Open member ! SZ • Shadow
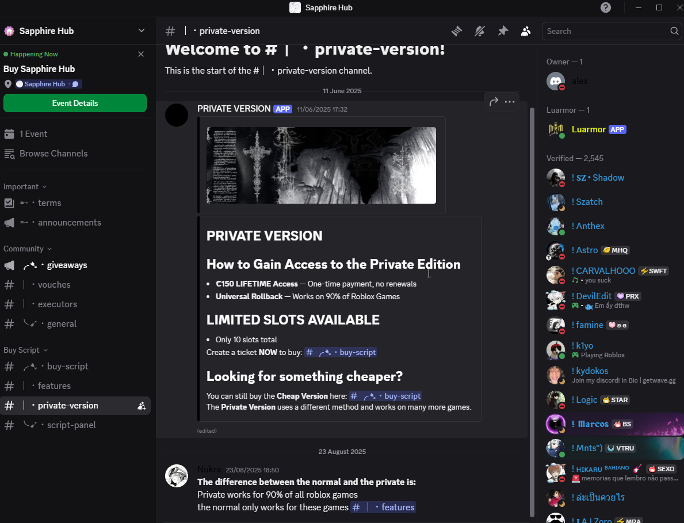 (610, 178)
